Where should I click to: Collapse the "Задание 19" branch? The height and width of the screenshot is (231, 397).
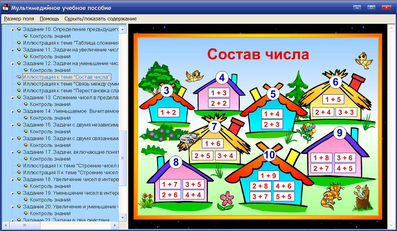pyautogui.click(x=12, y=193)
